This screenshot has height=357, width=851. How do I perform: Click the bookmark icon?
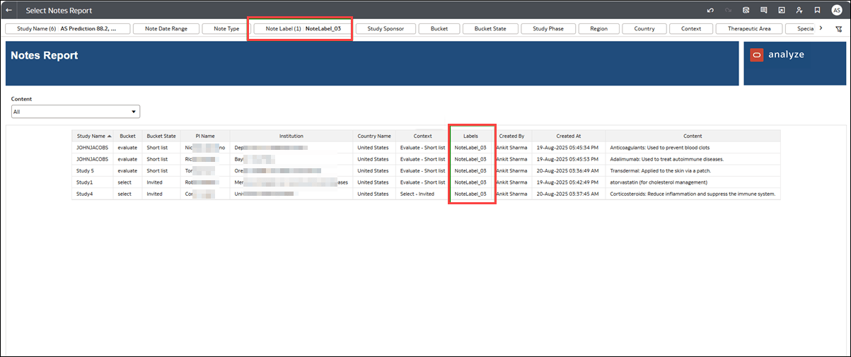pyautogui.click(x=817, y=11)
